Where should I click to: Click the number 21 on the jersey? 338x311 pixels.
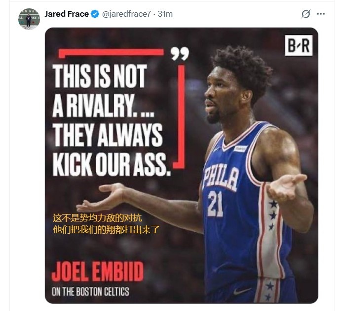tap(215, 203)
